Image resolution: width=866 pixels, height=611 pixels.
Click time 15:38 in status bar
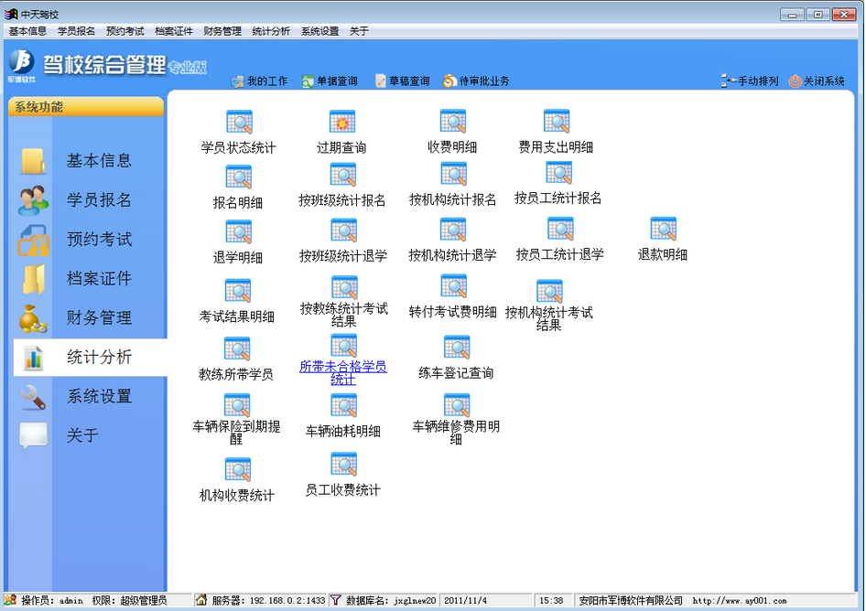pos(551,601)
